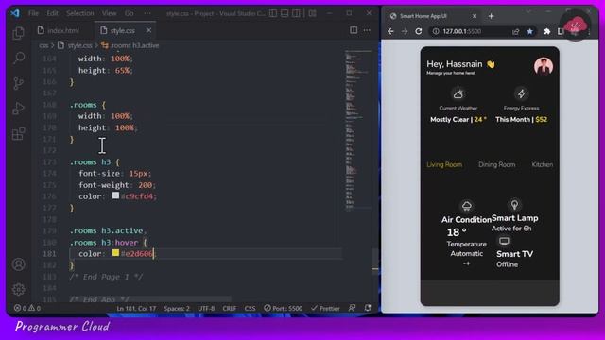
Task: Click the user avatar in the app
Action: click(x=544, y=66)
